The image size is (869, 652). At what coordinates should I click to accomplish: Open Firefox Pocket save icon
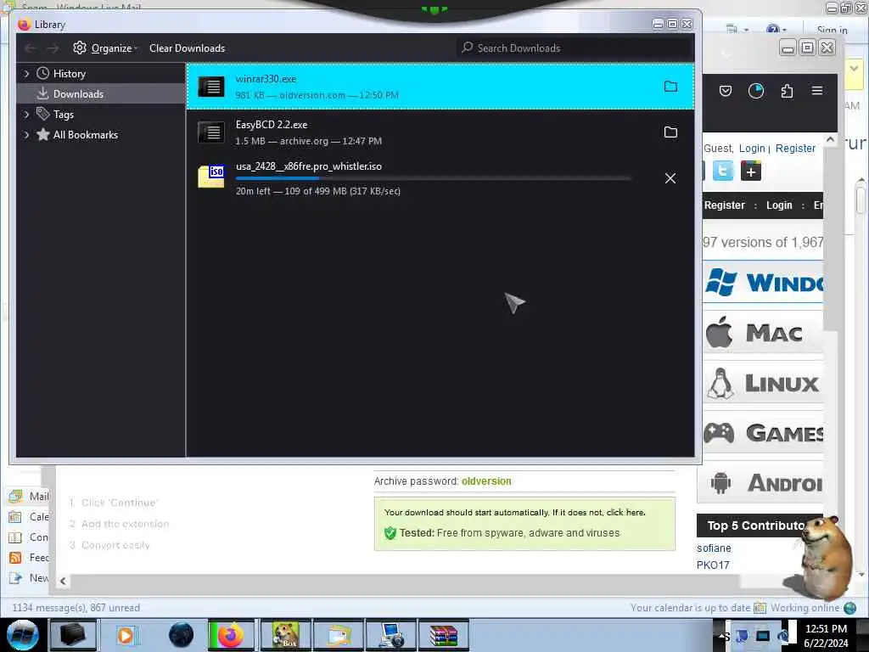726,91
